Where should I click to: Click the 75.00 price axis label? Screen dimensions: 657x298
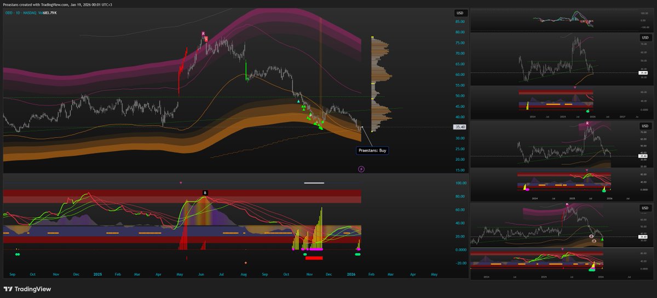coord(460,43)
